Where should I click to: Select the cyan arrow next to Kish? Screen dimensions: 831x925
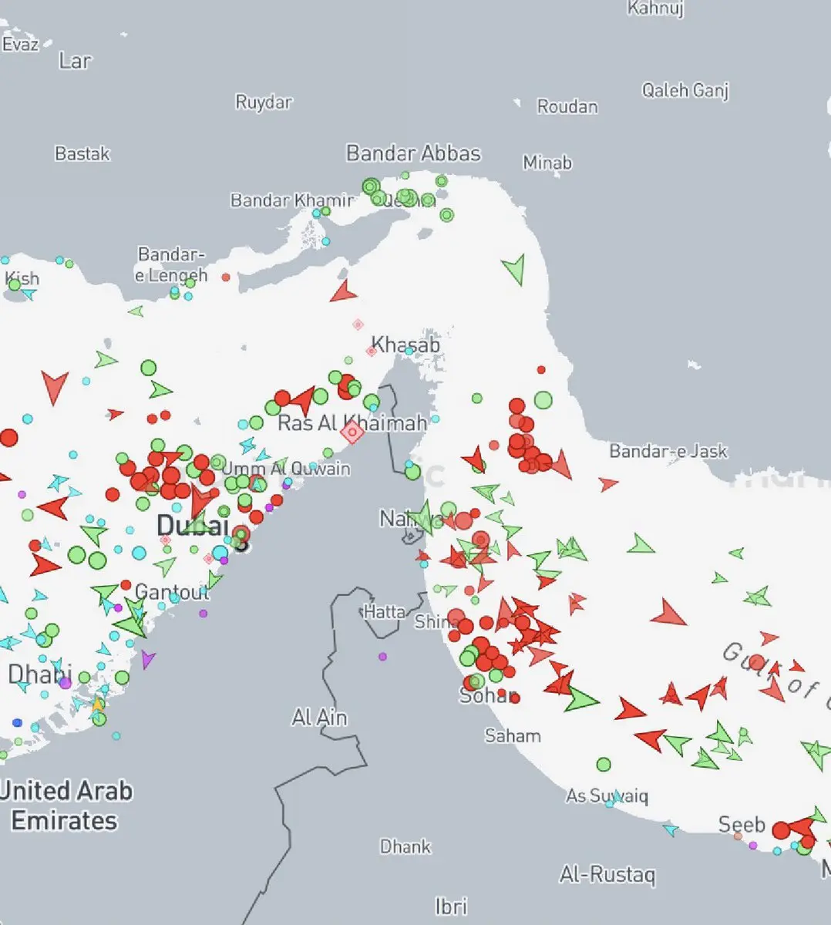pos(29,294)
